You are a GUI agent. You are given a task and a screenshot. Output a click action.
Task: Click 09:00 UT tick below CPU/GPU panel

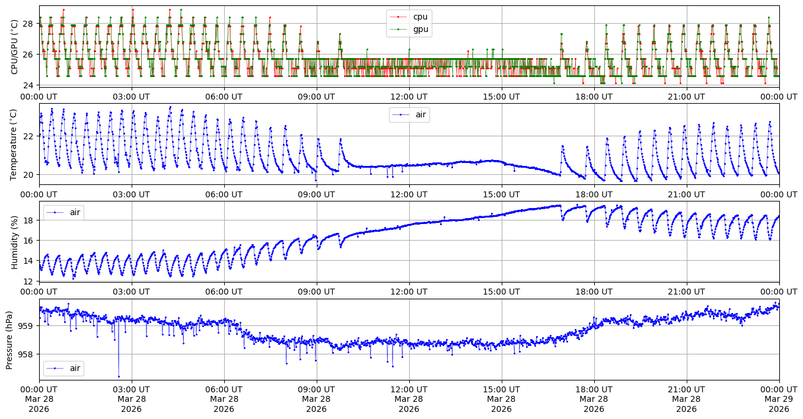316,97
